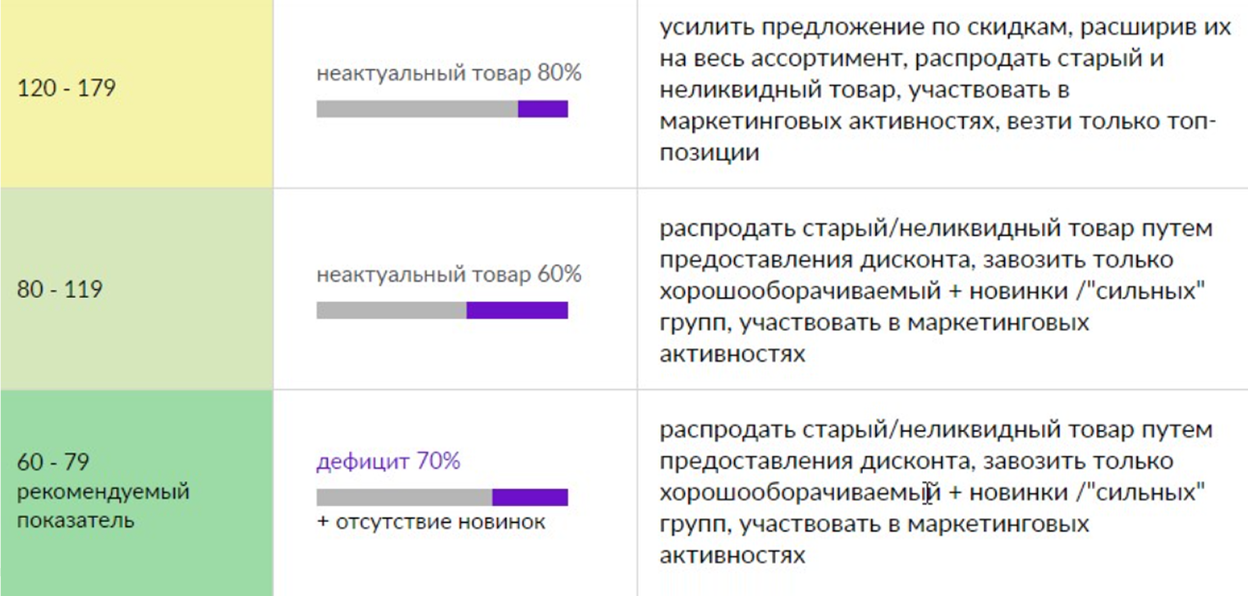Viewport: 1248px width, 596px height.
Task: Click the purple end of 80% bar
Action: click(543, 109)
